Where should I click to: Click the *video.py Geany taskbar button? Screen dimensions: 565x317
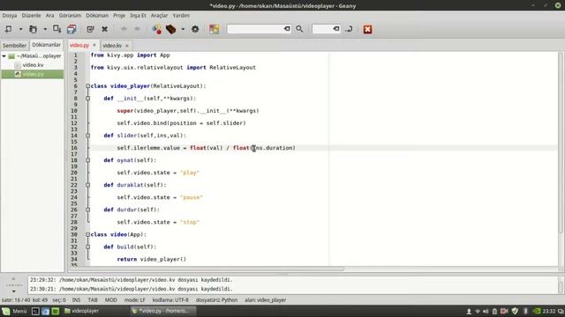tap(162, 311)
